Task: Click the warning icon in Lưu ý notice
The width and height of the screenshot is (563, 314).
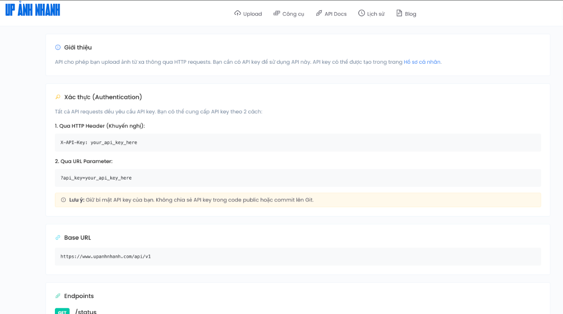Action: point(63,200)
